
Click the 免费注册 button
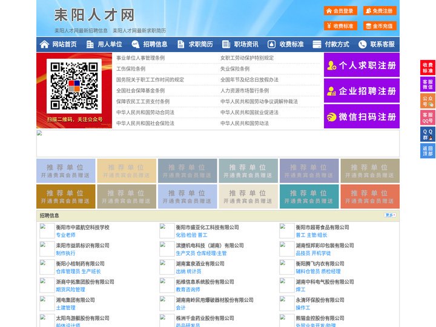point(380,11)
